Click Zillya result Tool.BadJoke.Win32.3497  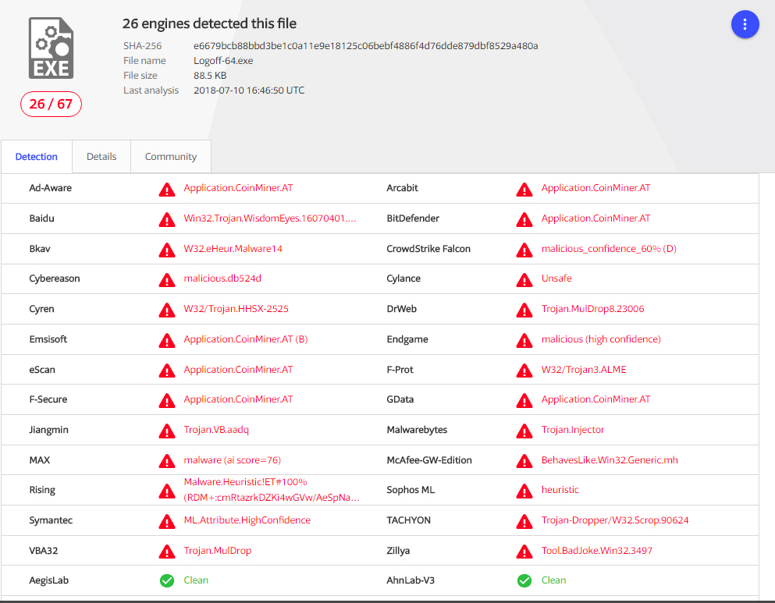[596, 551]
